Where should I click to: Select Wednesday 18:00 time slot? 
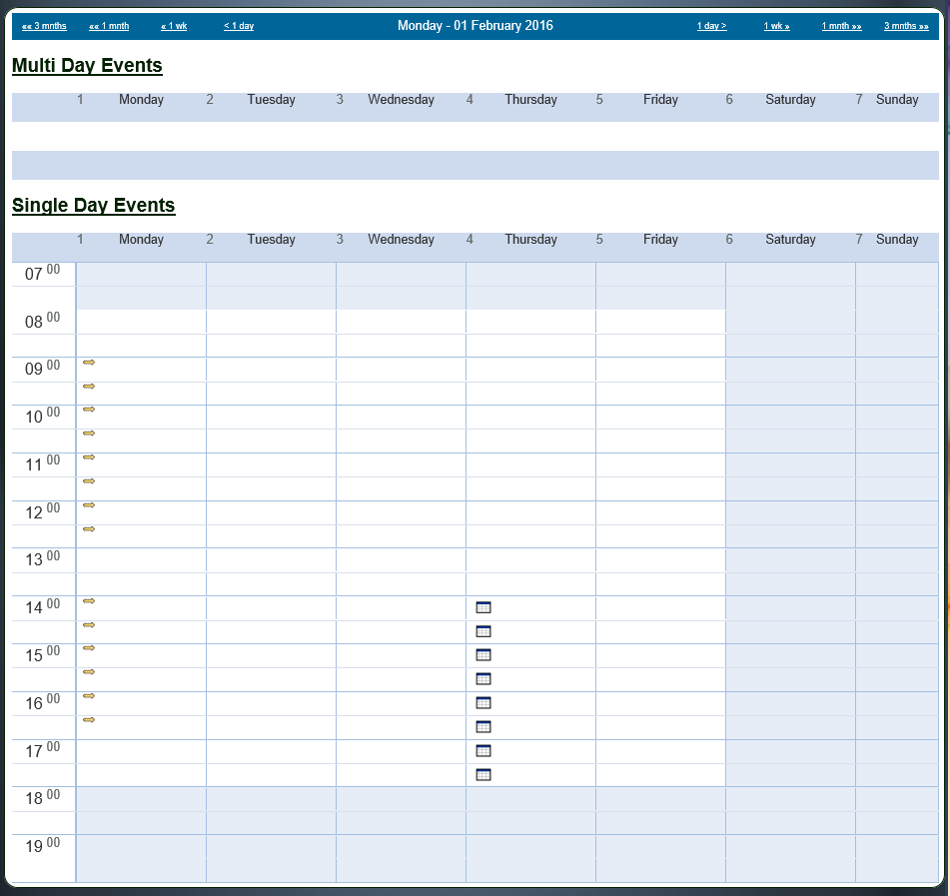point(401,799)
